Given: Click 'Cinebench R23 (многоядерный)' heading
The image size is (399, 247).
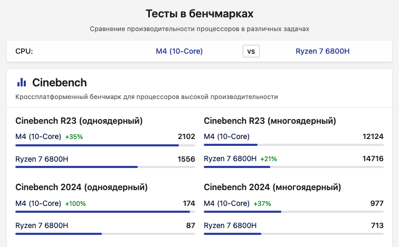Looking at the screenshot, I should (x=270, y=121).
